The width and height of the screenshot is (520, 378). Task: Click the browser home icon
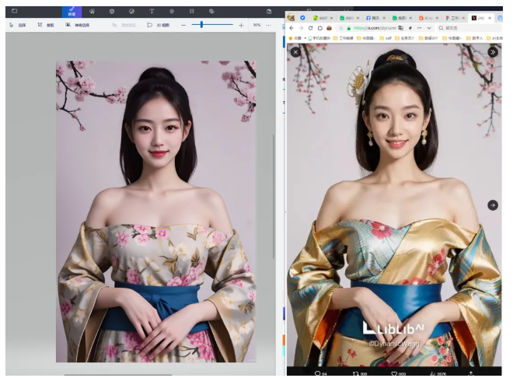pyautogui.click(x=320, y=28)
